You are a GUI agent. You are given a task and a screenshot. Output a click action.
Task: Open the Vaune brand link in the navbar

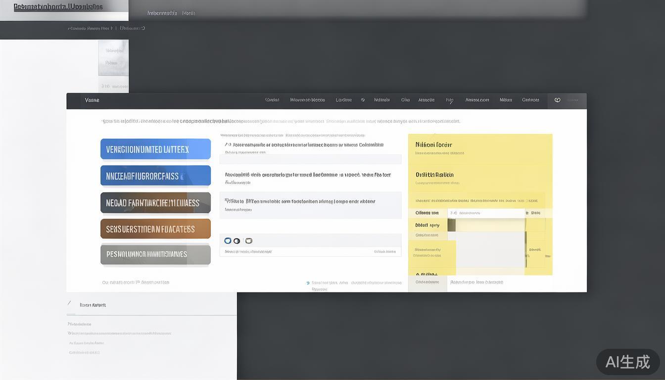pos(92,100)
